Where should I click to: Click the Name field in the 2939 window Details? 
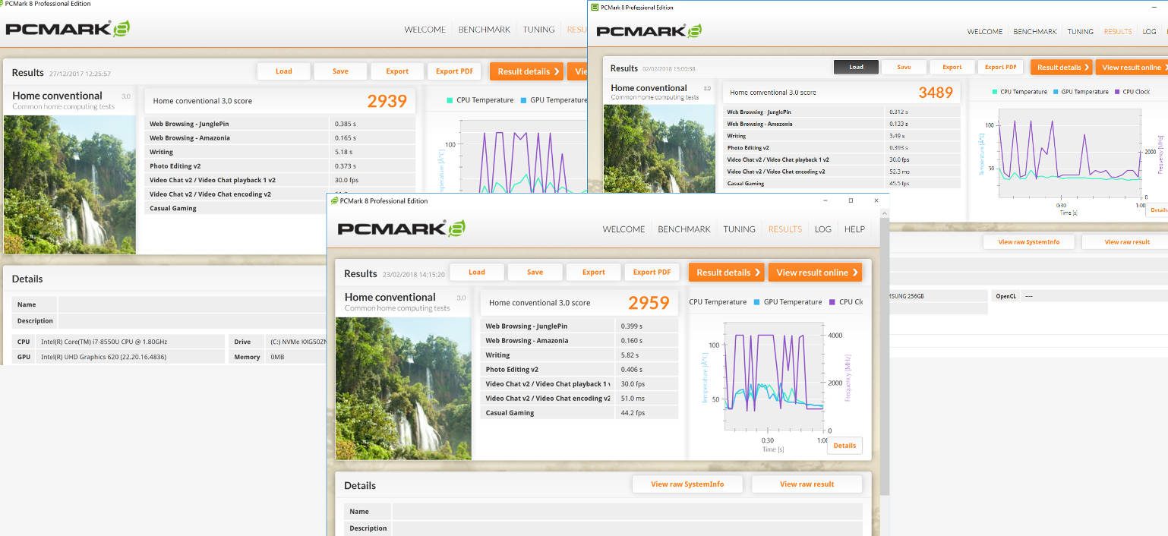[x=193, y=304]
